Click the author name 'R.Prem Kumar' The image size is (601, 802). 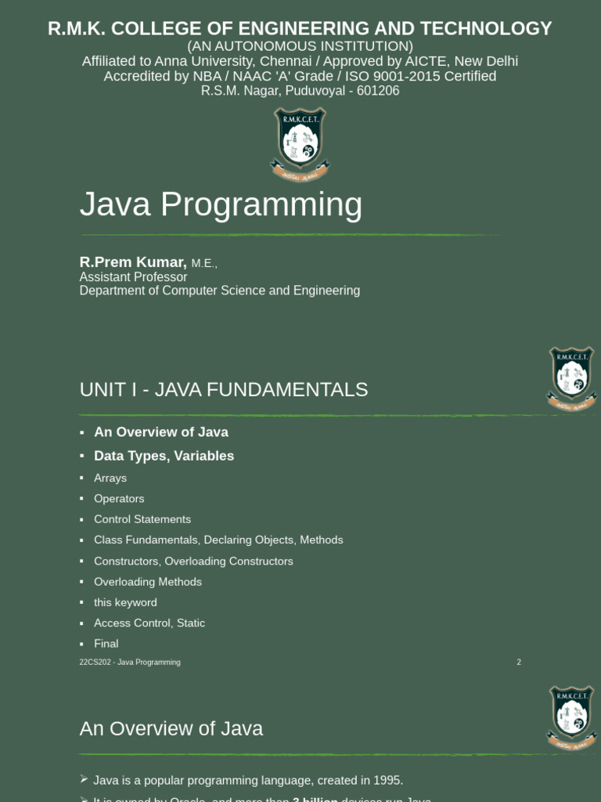[x=133, y=262]
